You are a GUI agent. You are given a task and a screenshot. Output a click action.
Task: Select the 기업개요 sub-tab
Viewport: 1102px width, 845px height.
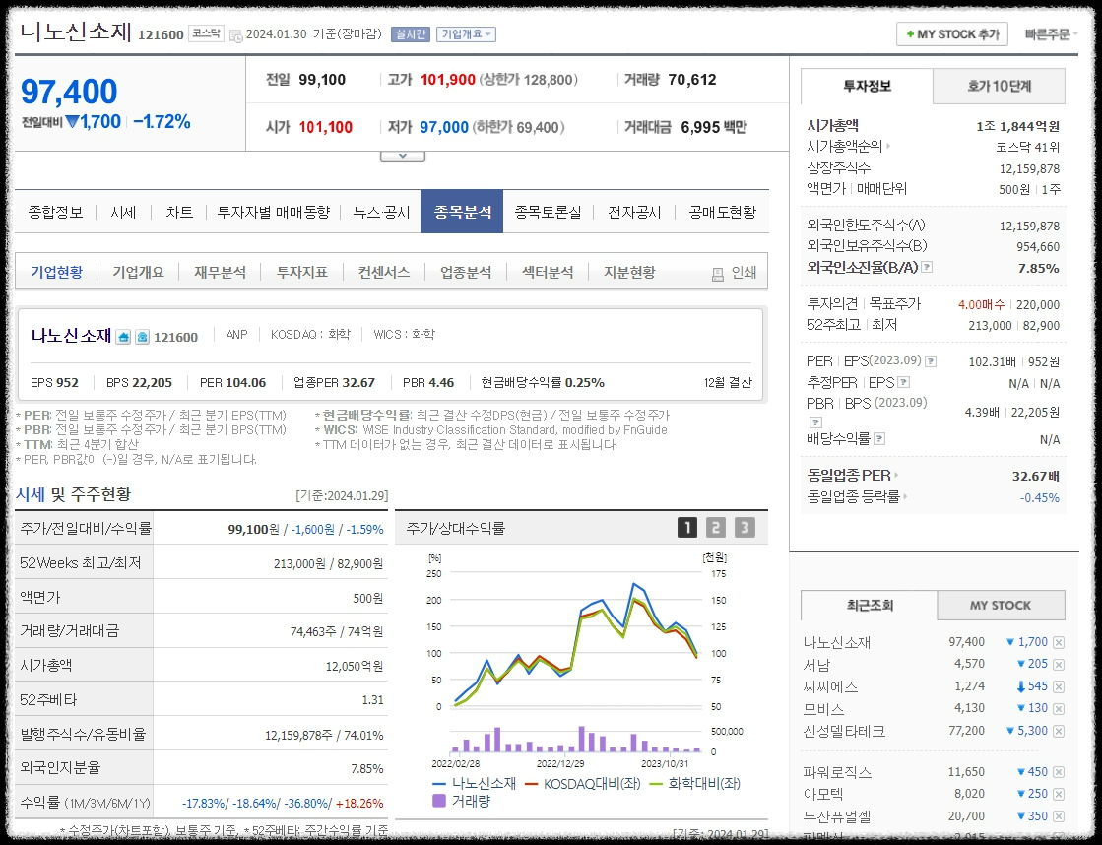pos(139,272)
